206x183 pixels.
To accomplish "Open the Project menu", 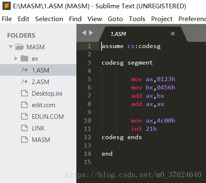I will coord(162,19).
